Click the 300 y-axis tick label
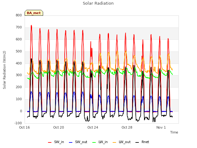197x148 pixels. [x=19, y=75]
